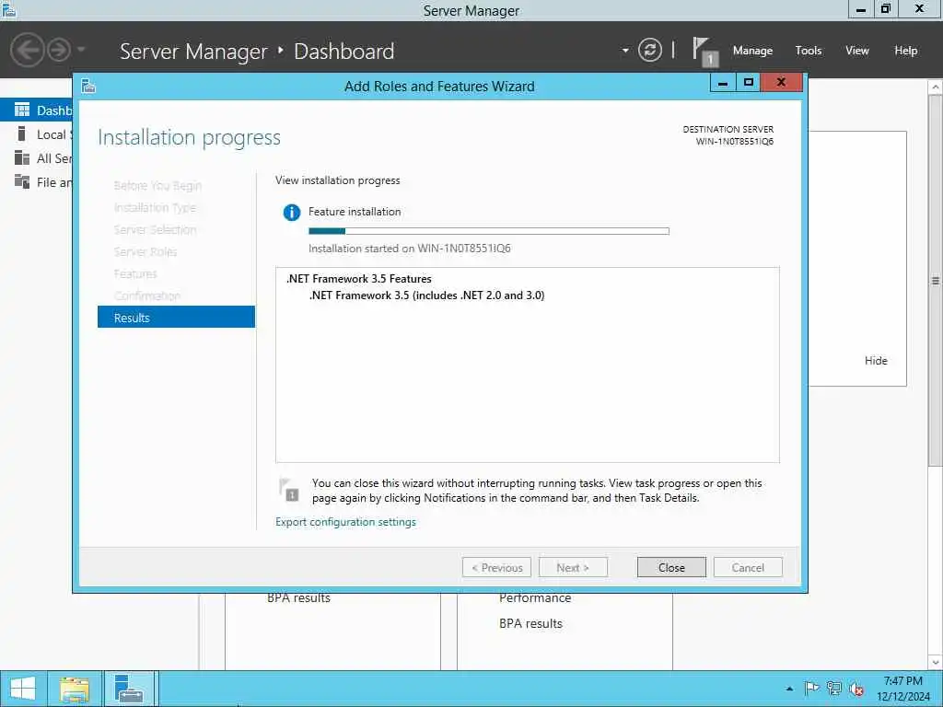Minimize the Add Roles and Features Wizard

coord(723,83)
